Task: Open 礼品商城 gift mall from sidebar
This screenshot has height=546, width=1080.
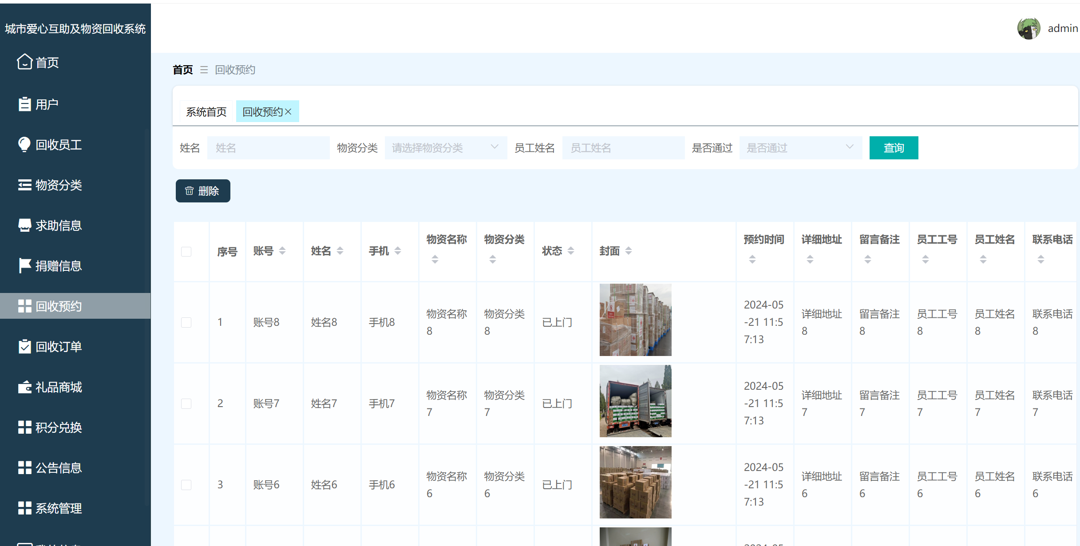Action: point(25,387)
